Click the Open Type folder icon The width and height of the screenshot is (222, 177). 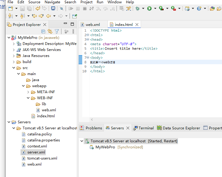(212, 8)
